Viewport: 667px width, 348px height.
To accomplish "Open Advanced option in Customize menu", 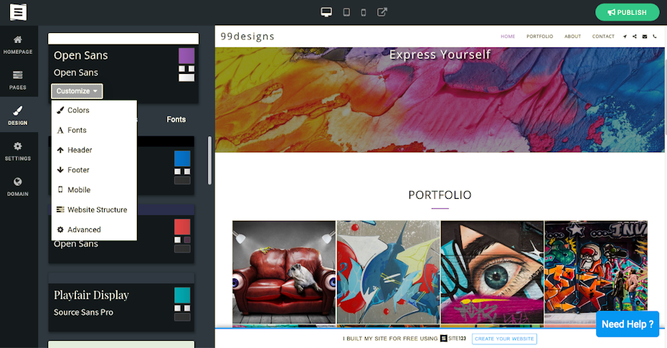I will tap(84, 230).
